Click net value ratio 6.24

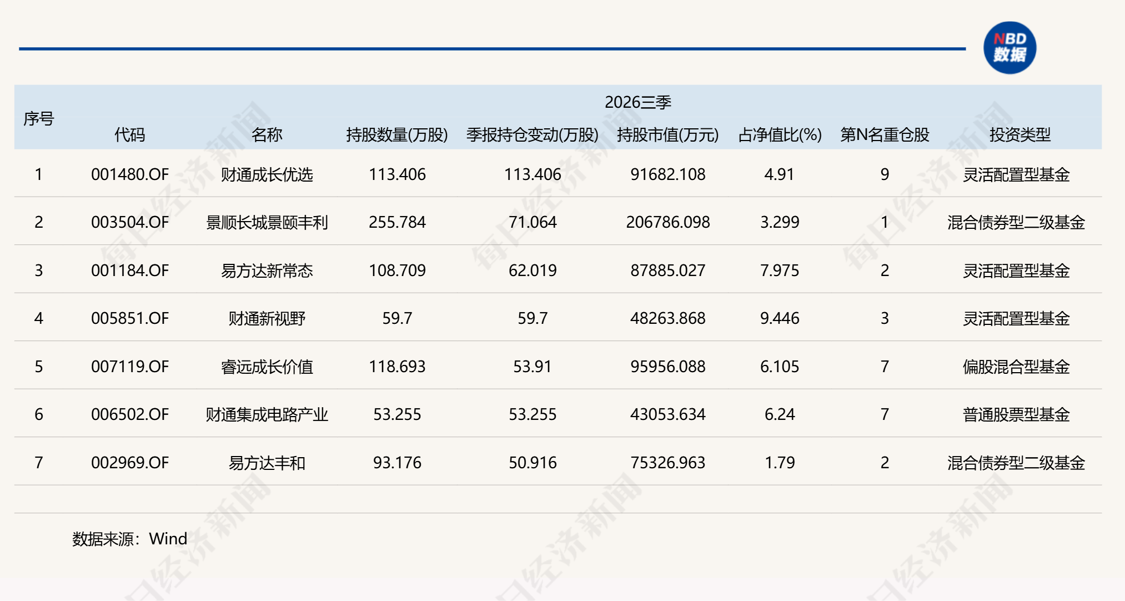(780, 414)
